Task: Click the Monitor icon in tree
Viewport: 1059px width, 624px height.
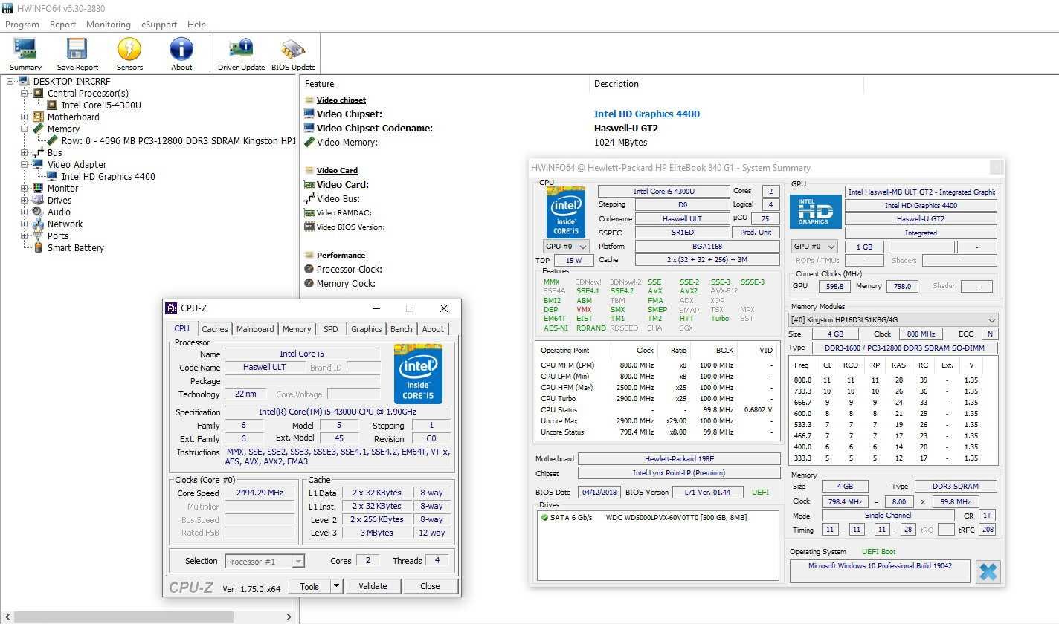Action: (x=38, y=189)
